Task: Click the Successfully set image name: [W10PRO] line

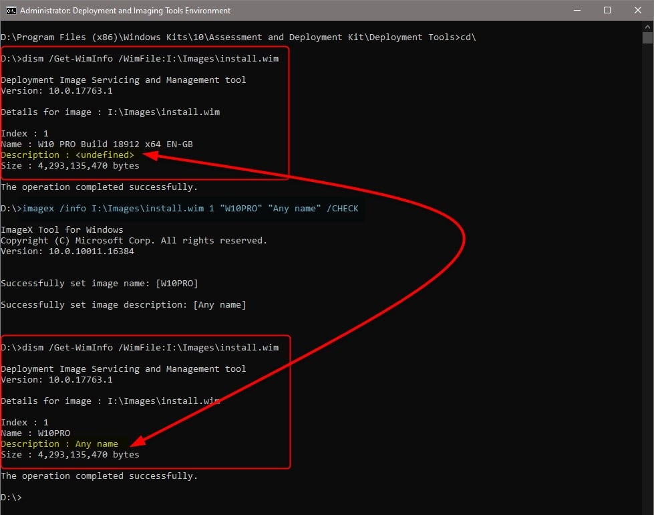Action: [100, 283]
